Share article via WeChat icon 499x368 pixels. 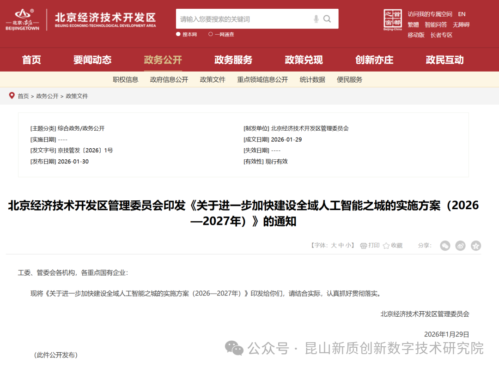tap(445, 246)
